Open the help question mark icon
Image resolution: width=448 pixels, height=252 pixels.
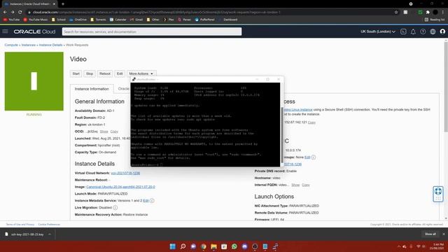pos(423,31)
